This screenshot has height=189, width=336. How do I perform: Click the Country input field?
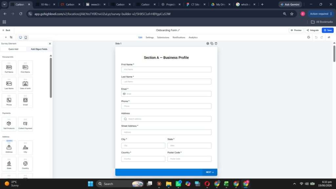143,159
